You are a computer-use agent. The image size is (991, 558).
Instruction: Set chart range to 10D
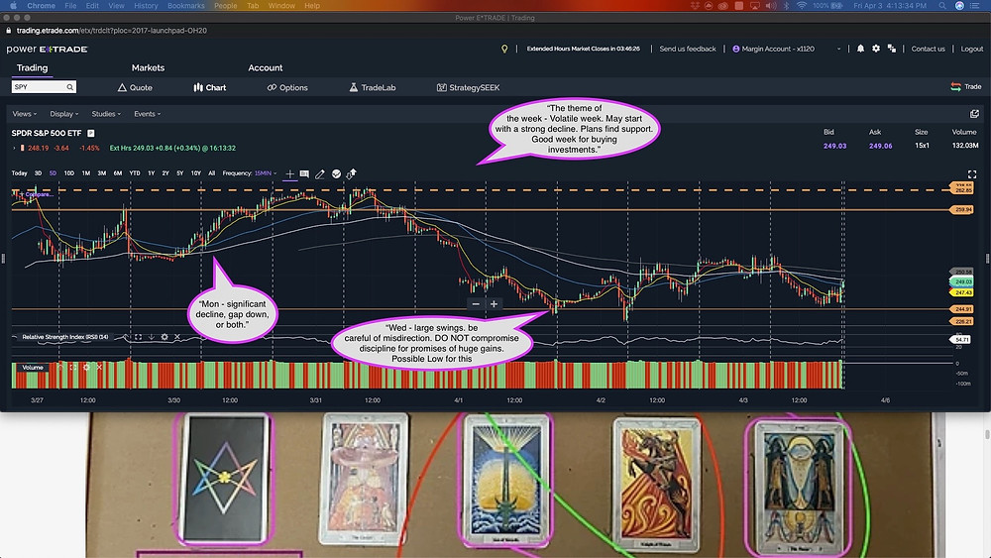pos(69,173)
